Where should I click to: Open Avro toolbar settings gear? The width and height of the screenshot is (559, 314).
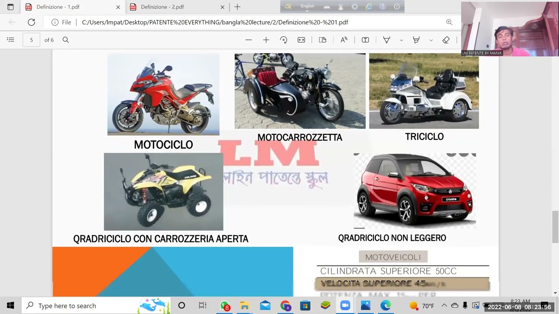[355, 7]
